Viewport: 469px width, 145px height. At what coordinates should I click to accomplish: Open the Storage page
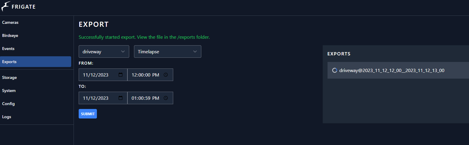tap(10, 77)
